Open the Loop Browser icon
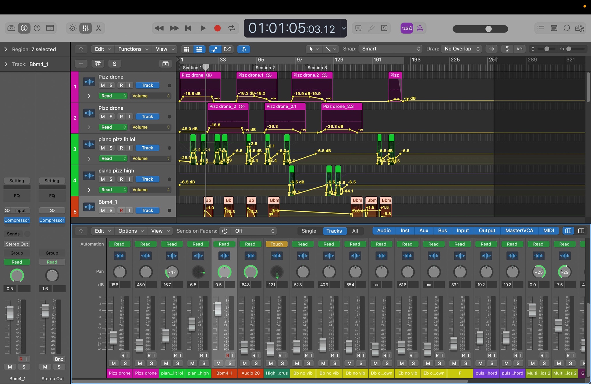The height and width of the screenshot is (384, 591). [x=567, y=28]
